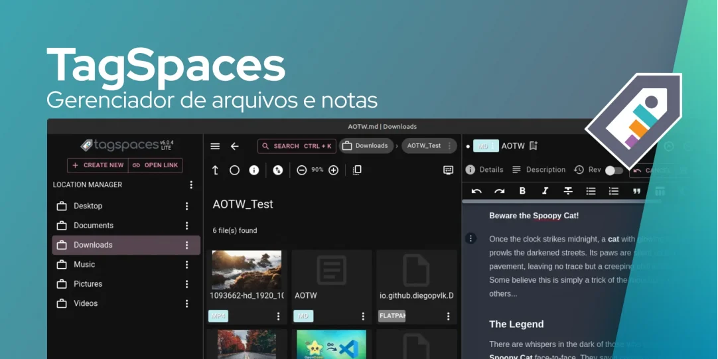Click the 6 file(s) found text
Screen dimensions: 718x359
235,231
